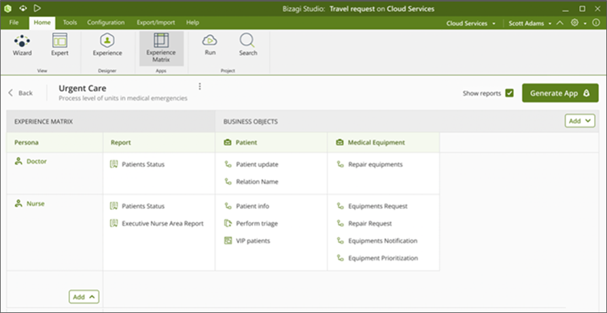Viewport: 607px width, 313px height.
Task: Click the Executive Nurse Area Report icon
Action: [114, 223]
